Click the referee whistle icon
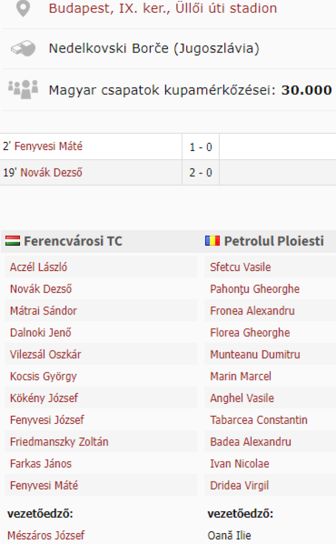 (x=23, y=49)
